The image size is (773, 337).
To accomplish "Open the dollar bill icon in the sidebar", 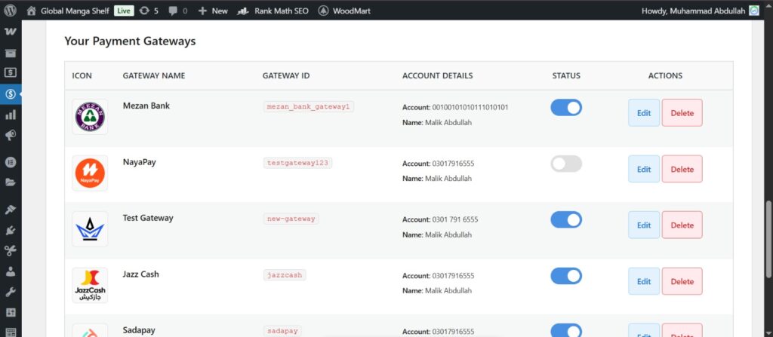I will point(11,72).
